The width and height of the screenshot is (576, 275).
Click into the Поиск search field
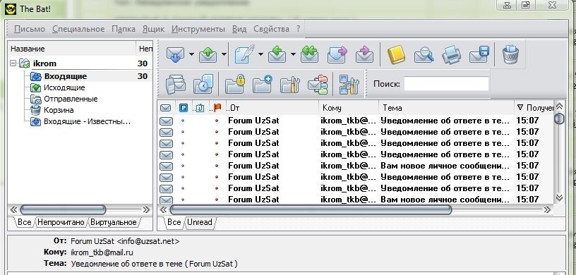click(x=446, y=84)
